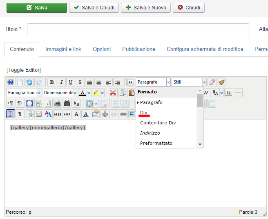268x219 pixels.
Task: Click the undo arrow icon
Action: pos(29,82)
